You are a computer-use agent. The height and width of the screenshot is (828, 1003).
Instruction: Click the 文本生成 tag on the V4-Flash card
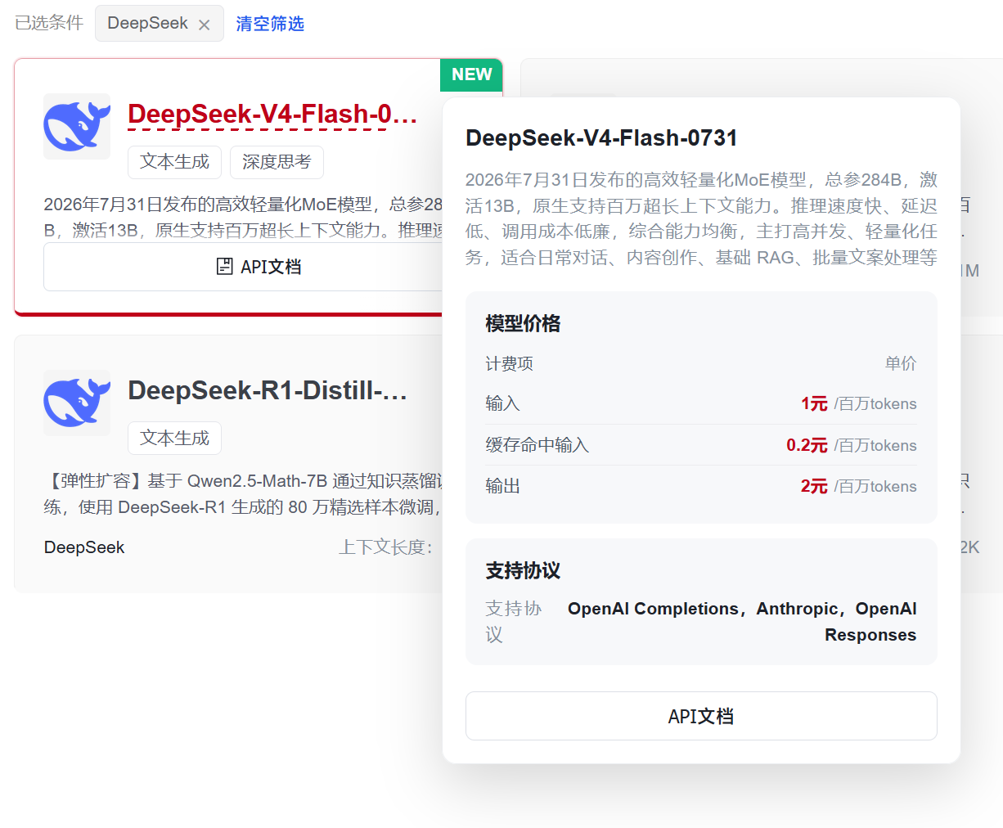point(174,162)
